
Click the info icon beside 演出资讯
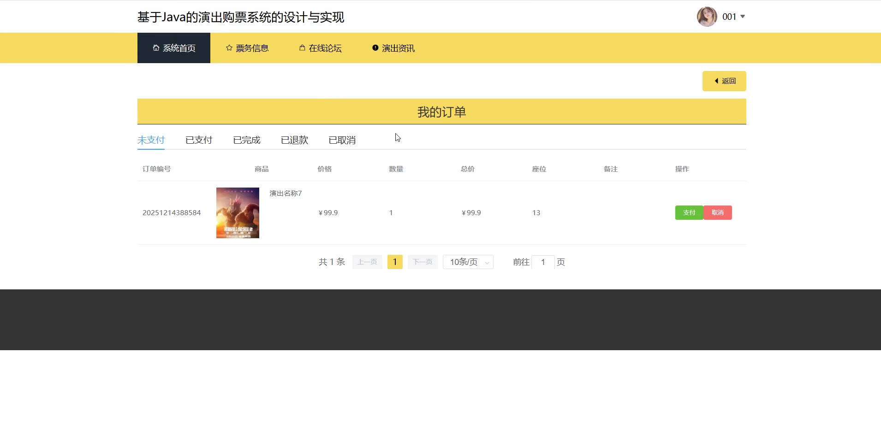(x=375, y=48)
